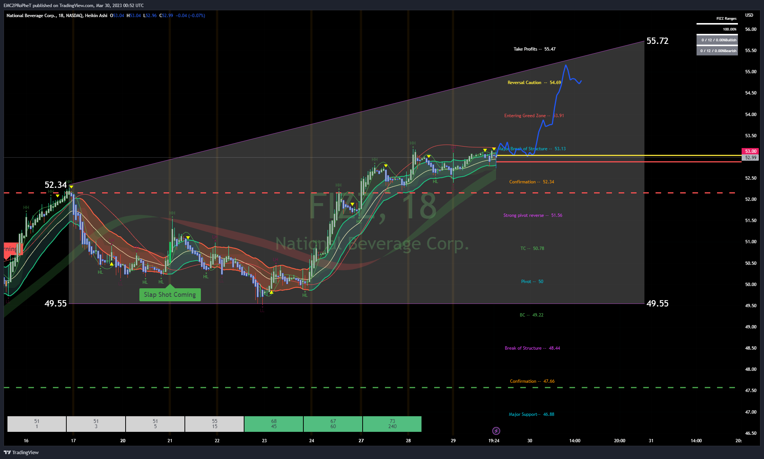Click the 'Confirmation -- 52.34' level label

[x=532, y=182]
